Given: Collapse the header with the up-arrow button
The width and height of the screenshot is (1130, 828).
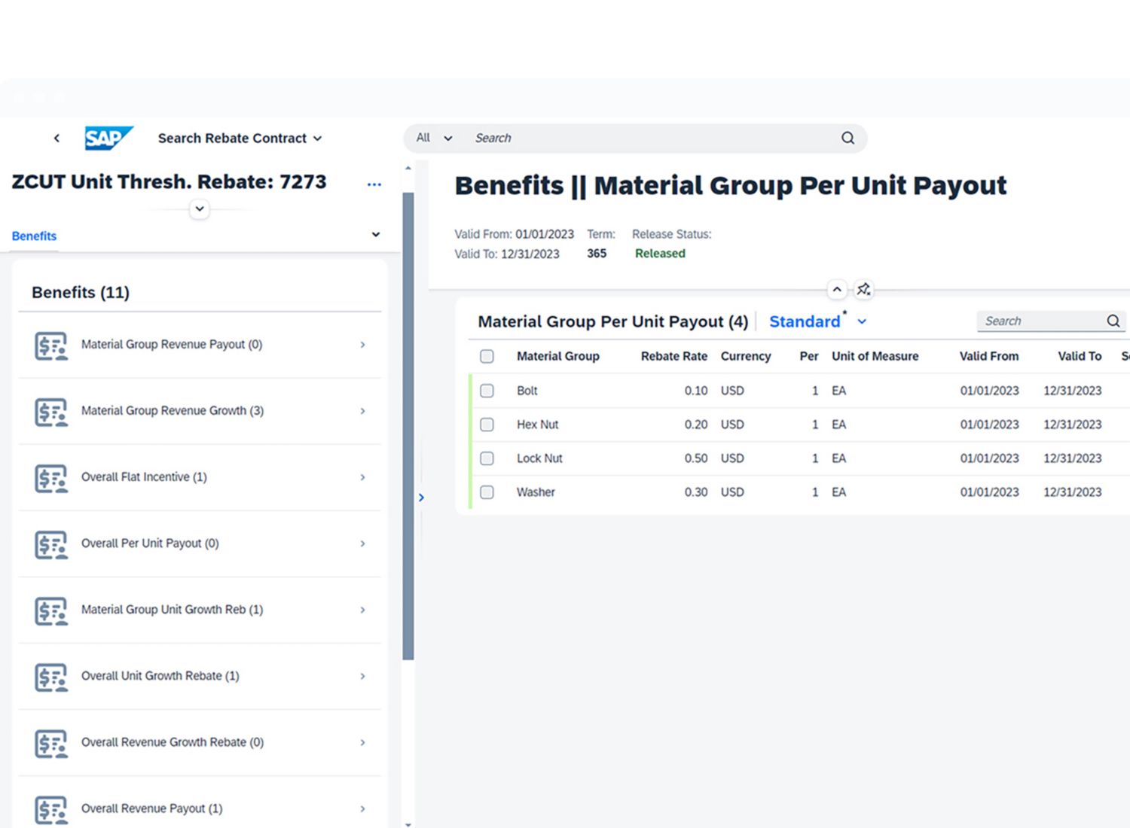Looking at the screenshot, I should click(x=836, y=290).
